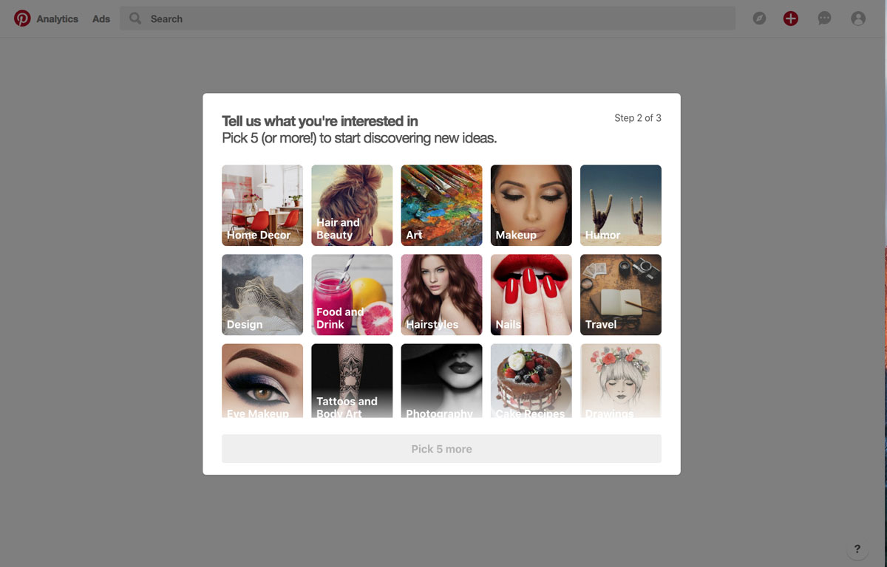Select the Home Decor interest tile
887x567 pixels.
pyautogui.click(x=262, y=205)
